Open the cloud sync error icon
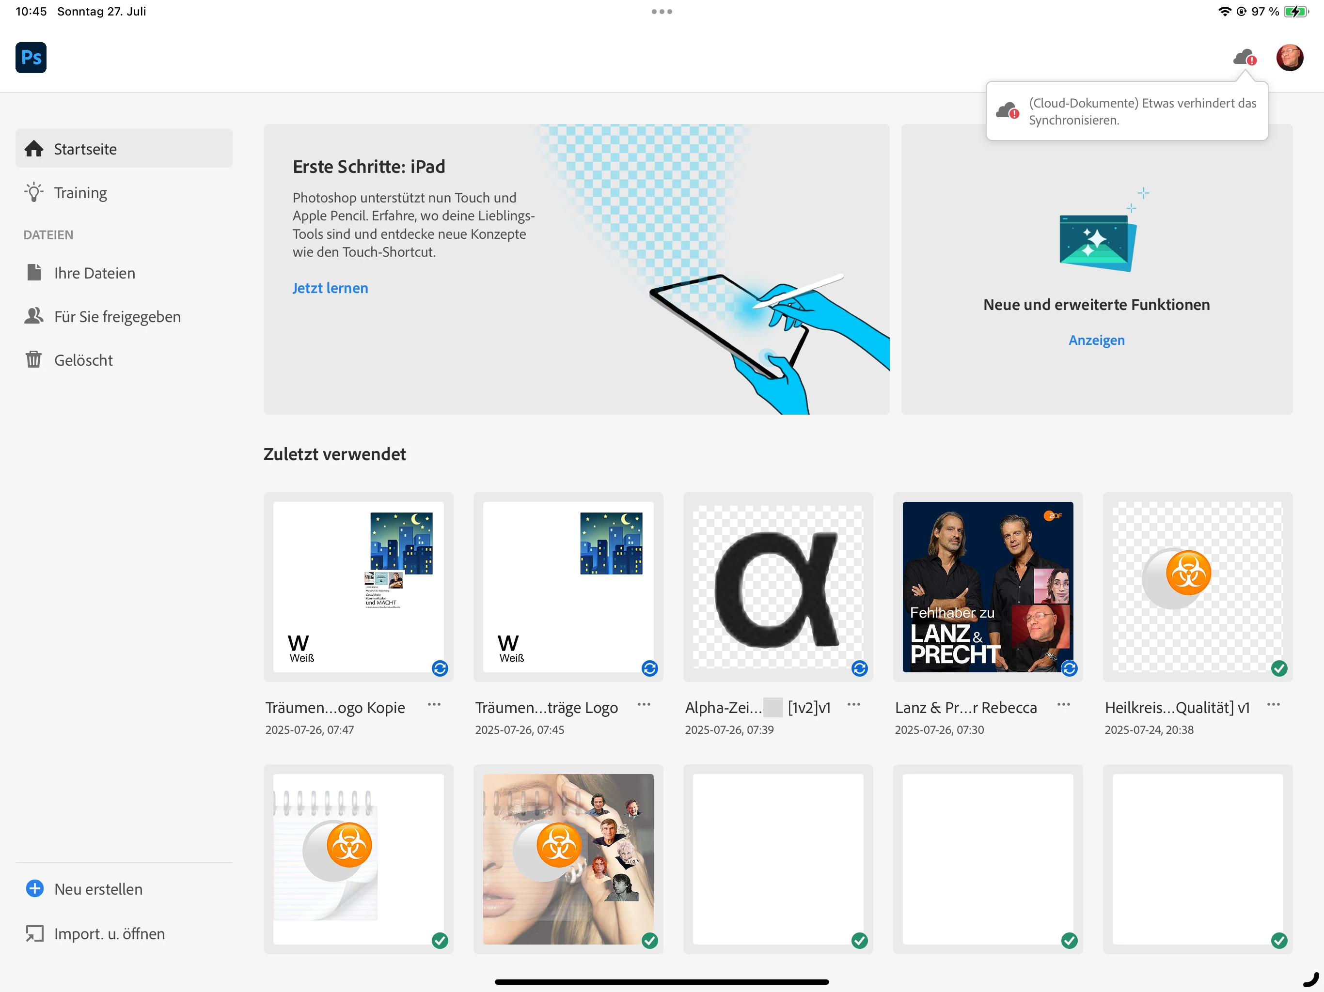 pos(1245,58)
